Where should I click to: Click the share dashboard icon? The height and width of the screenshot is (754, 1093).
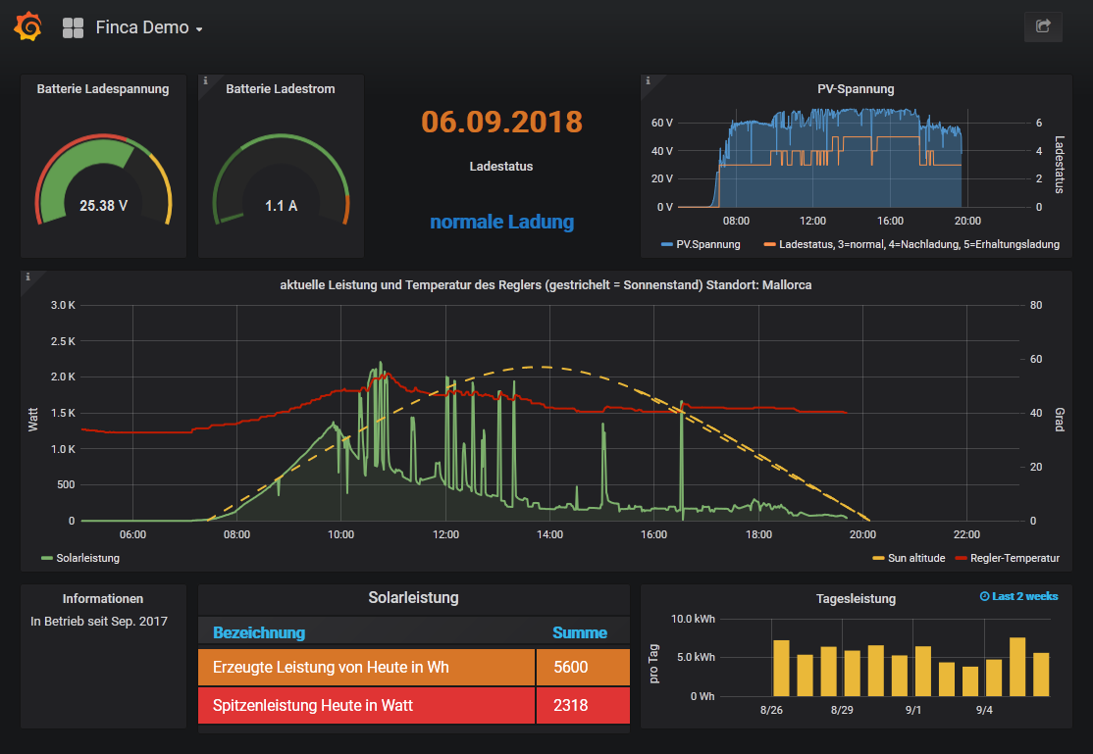tap(1043, 26)
